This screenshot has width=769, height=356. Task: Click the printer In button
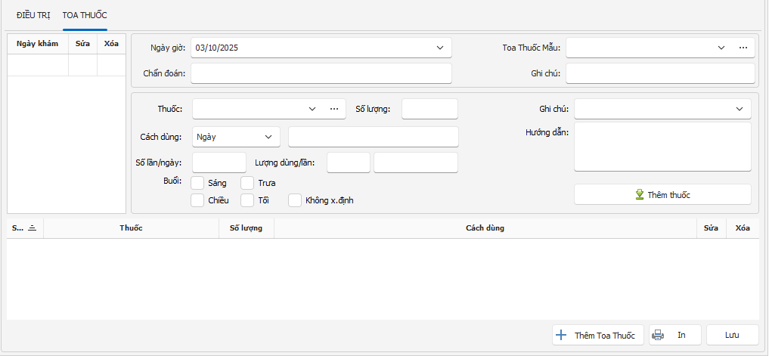674,335
